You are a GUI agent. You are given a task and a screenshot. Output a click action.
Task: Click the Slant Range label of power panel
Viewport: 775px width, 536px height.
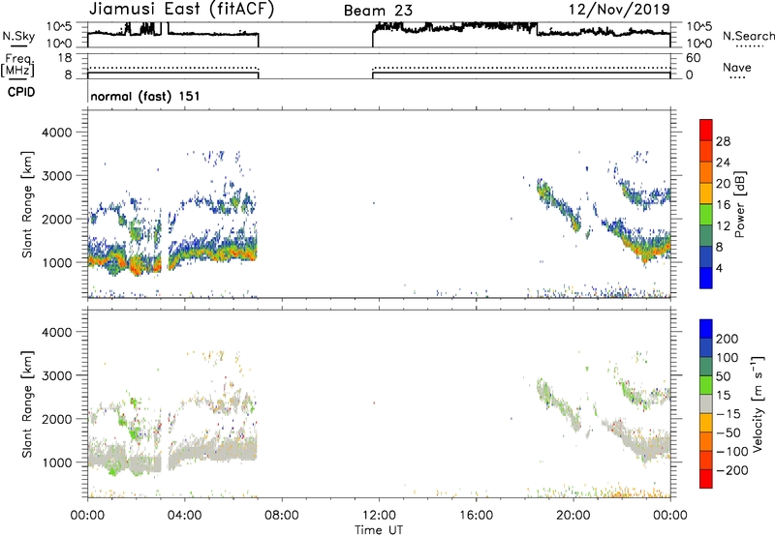[x=27, y=204]
